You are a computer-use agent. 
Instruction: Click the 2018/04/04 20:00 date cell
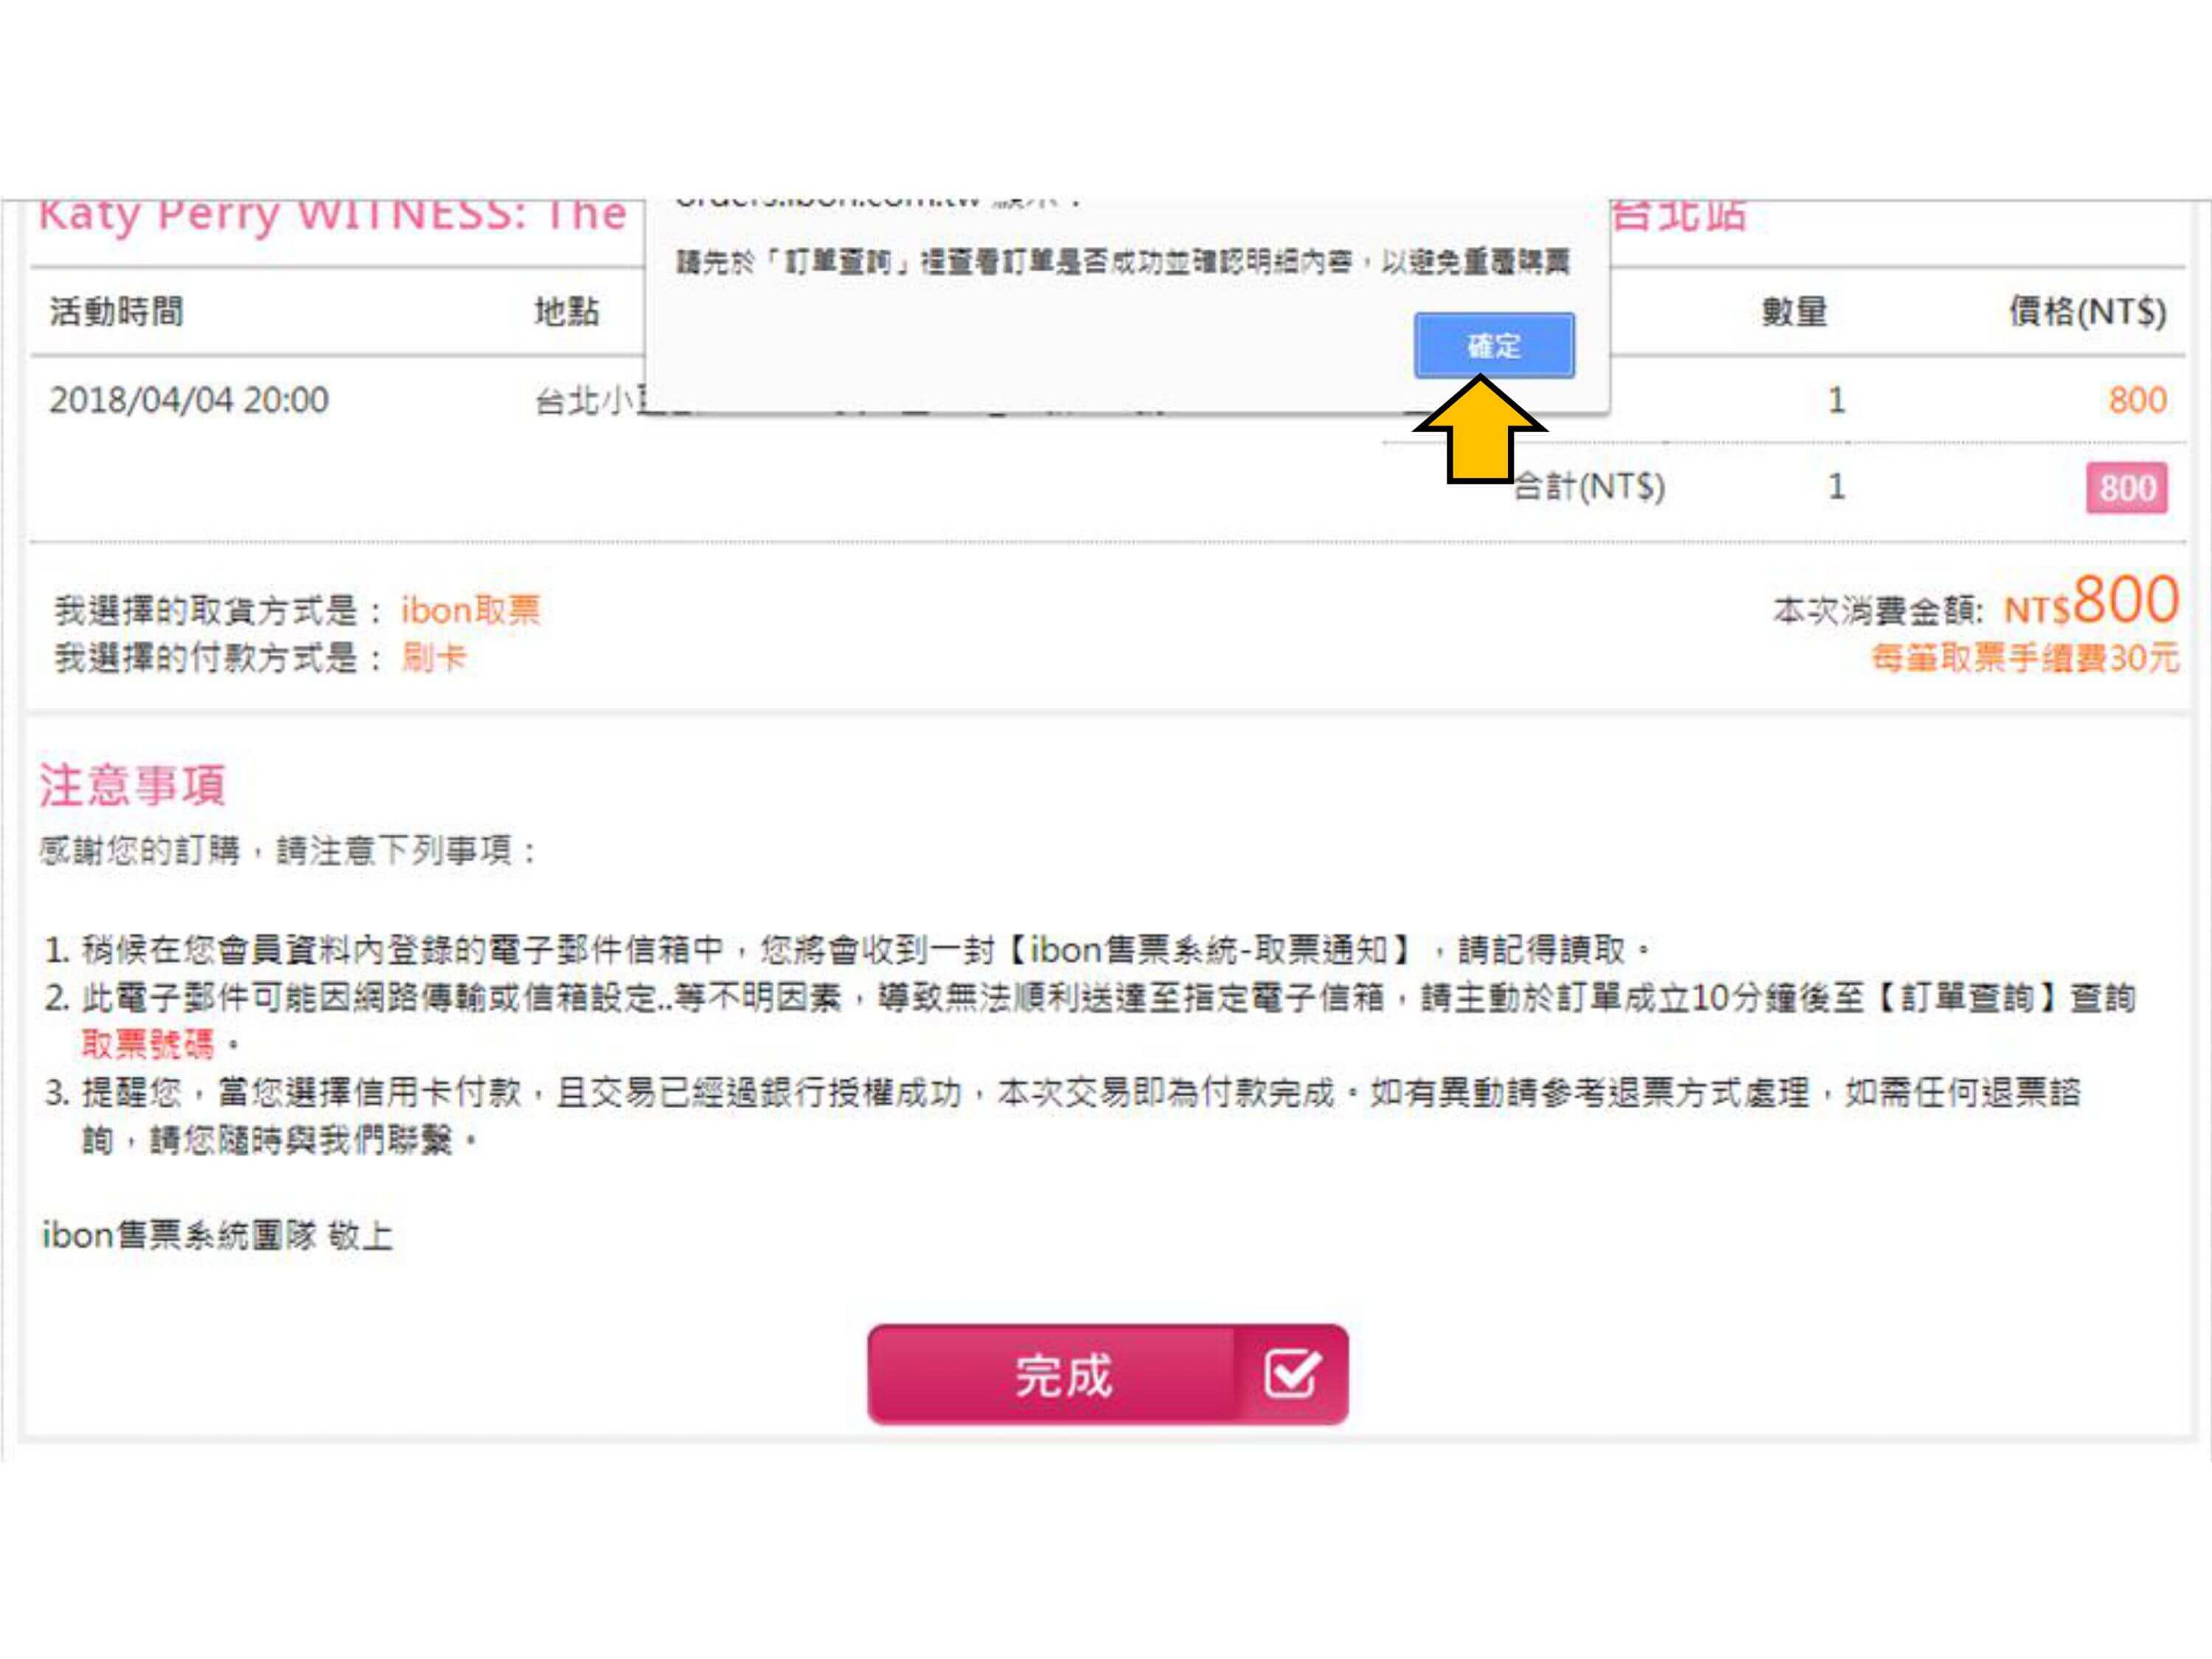point(189,400)
